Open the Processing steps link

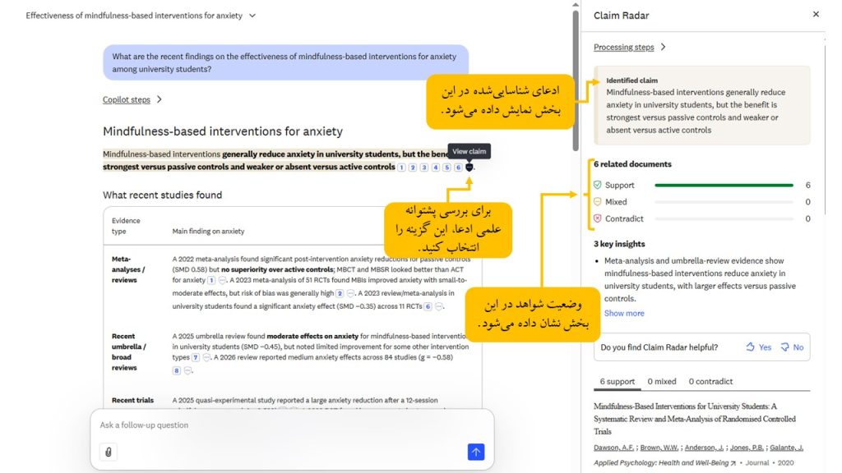point(623,47)
